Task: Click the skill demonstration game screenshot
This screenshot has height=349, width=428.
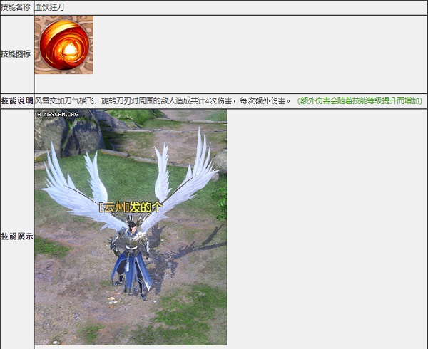Action: pos(131,227)
